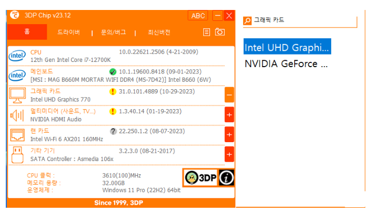Screen dimensions: 379x213
Task: Click driver version 1.3.40.14 (01-19-2023)
Action: pyautogui.click(x=150, y=111)
